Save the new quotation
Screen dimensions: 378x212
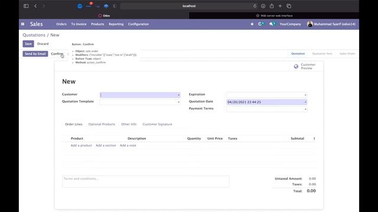click(28, 44)
